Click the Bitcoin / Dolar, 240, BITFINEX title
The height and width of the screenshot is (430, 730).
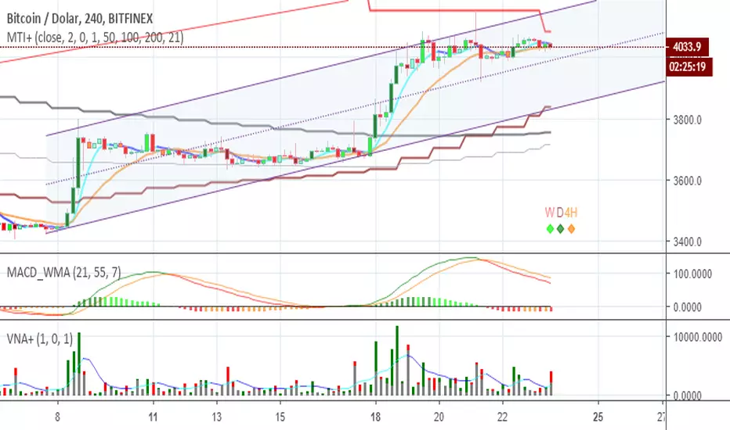coord(80,19)
